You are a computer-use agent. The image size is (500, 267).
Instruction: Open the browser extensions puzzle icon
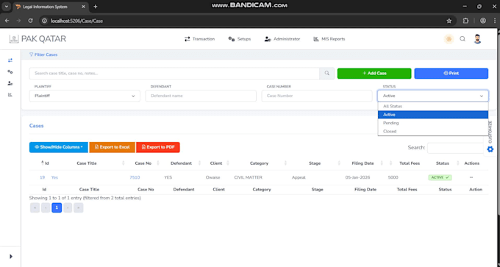pos(465,21)
